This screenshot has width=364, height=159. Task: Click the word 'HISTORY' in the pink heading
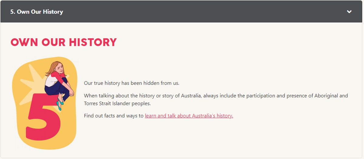pyautogui.click(x=93, y=42)
